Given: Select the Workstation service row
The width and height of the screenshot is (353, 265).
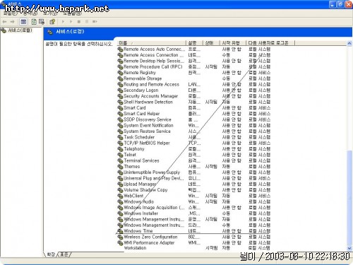Looking at the screenshot, I should coord(194,248).
